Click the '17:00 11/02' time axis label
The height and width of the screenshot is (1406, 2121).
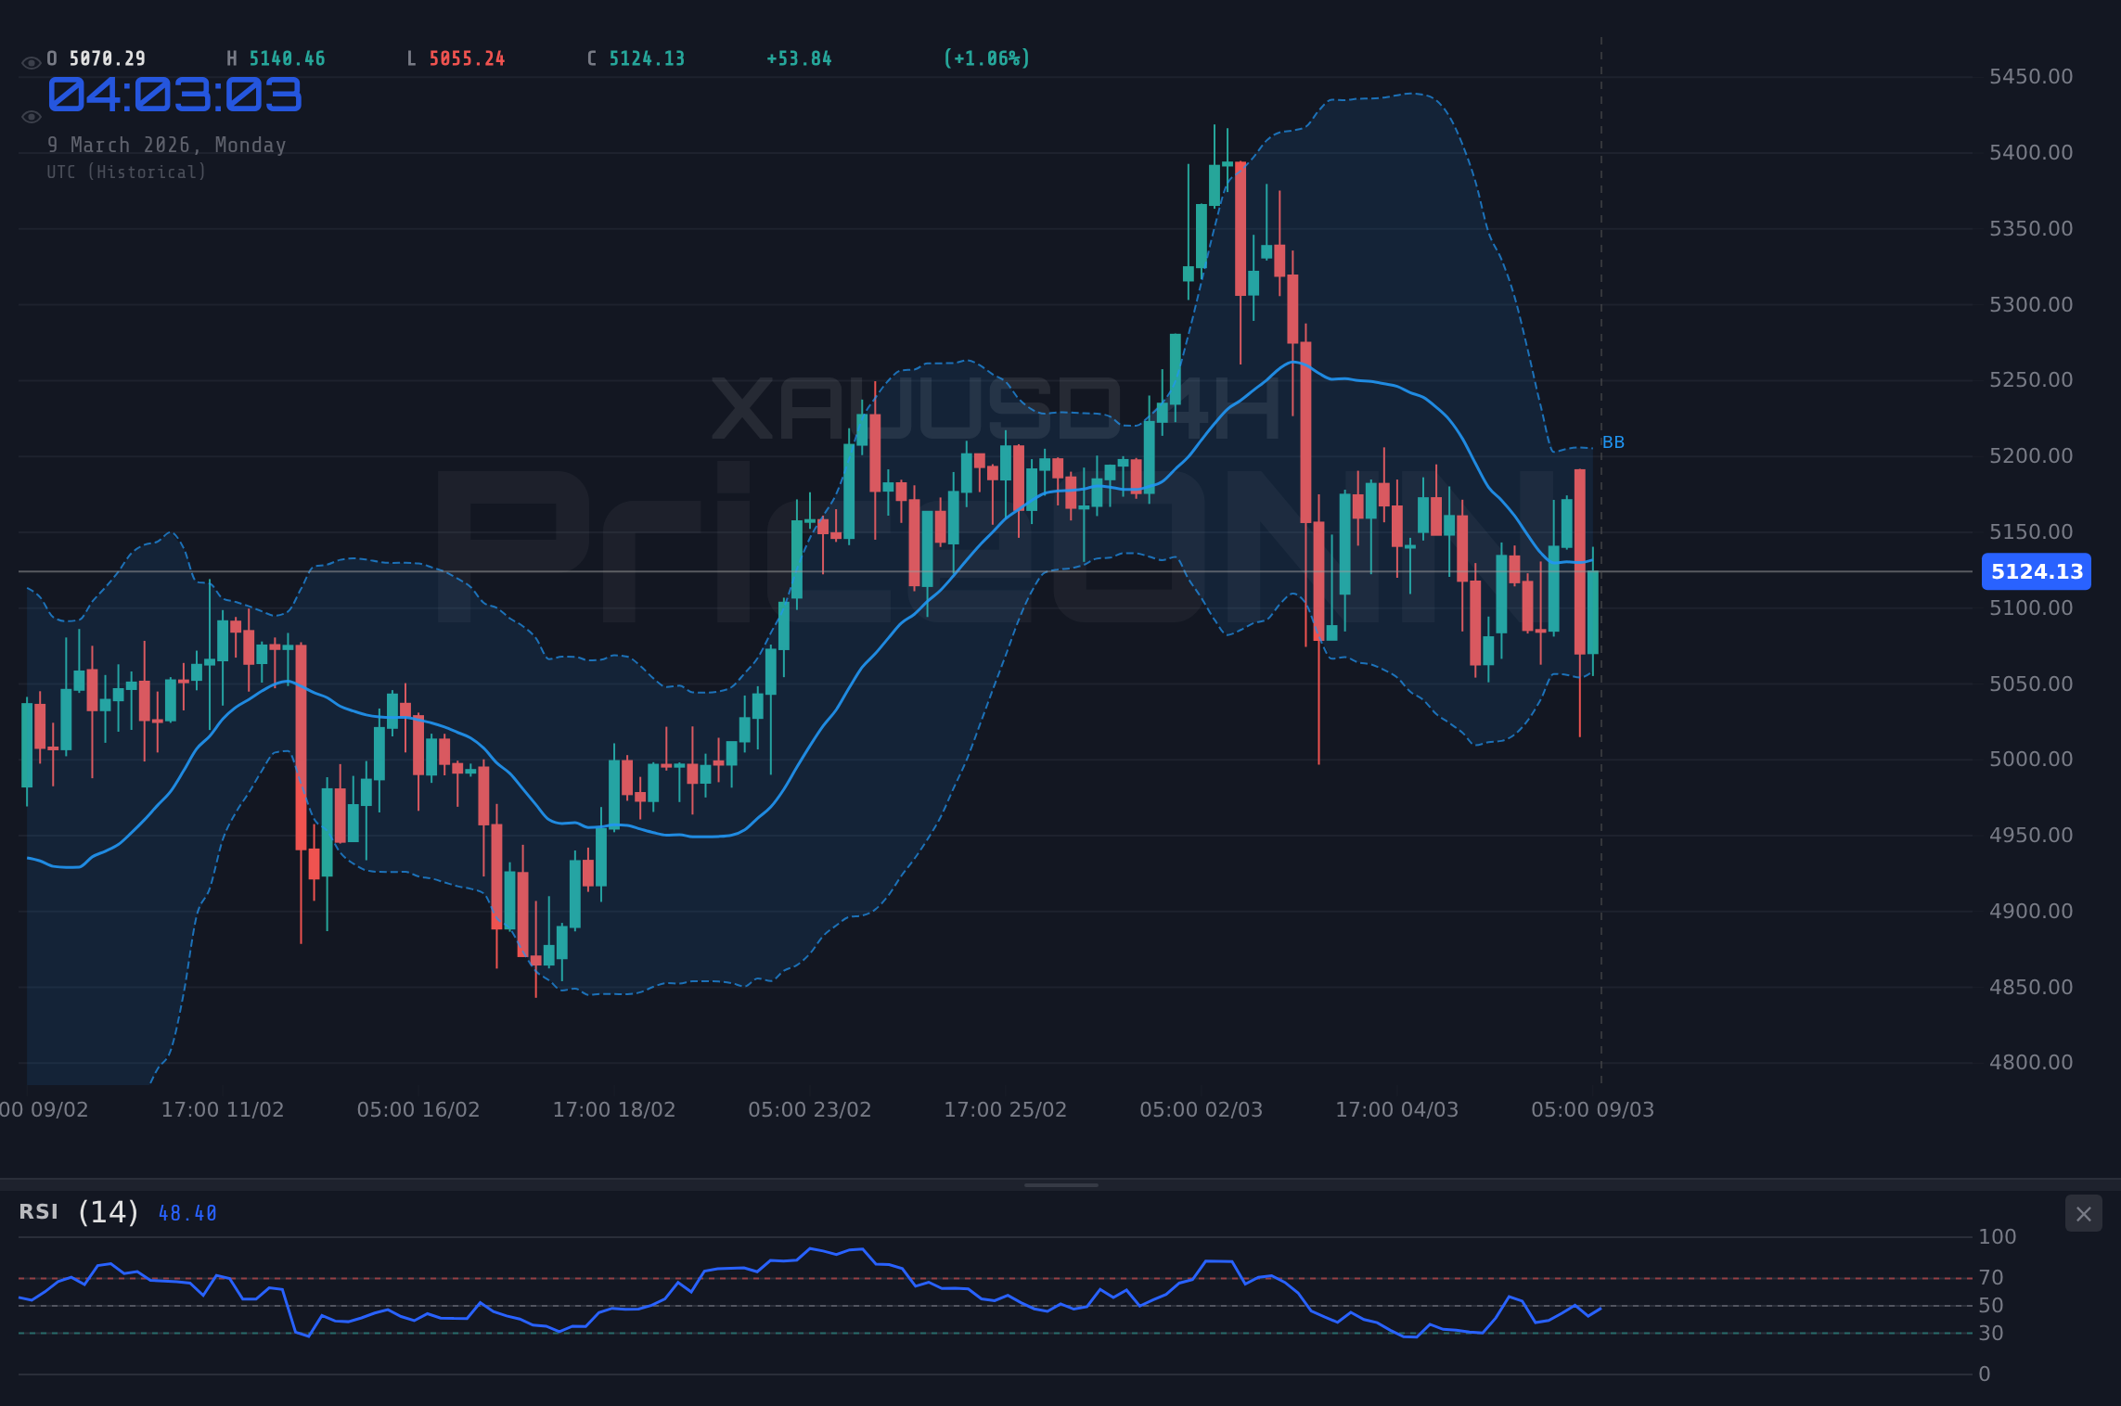tap(223, 1109)
